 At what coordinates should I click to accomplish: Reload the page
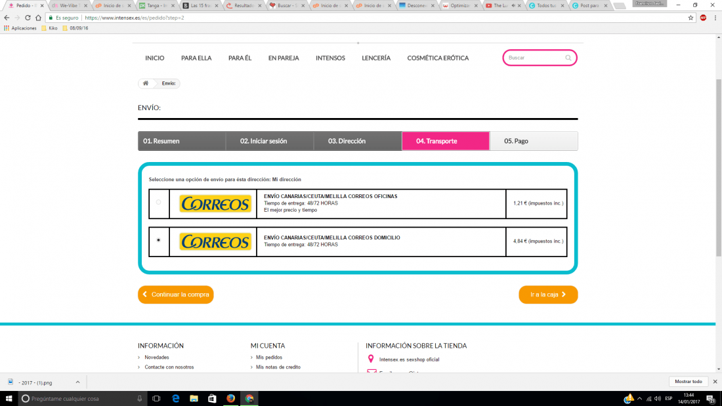click(x=28, y=18)
